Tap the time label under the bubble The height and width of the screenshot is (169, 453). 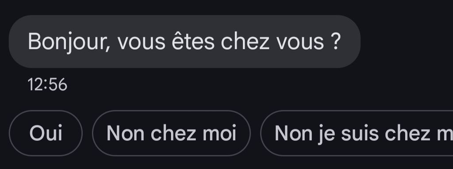pyautogui.click(x=47, y=85)
